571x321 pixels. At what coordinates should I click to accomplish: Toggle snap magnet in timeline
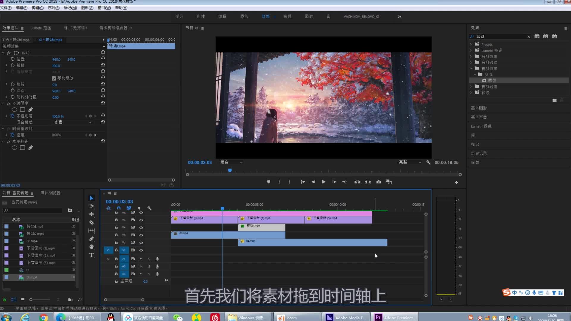(x=119, y=208)
